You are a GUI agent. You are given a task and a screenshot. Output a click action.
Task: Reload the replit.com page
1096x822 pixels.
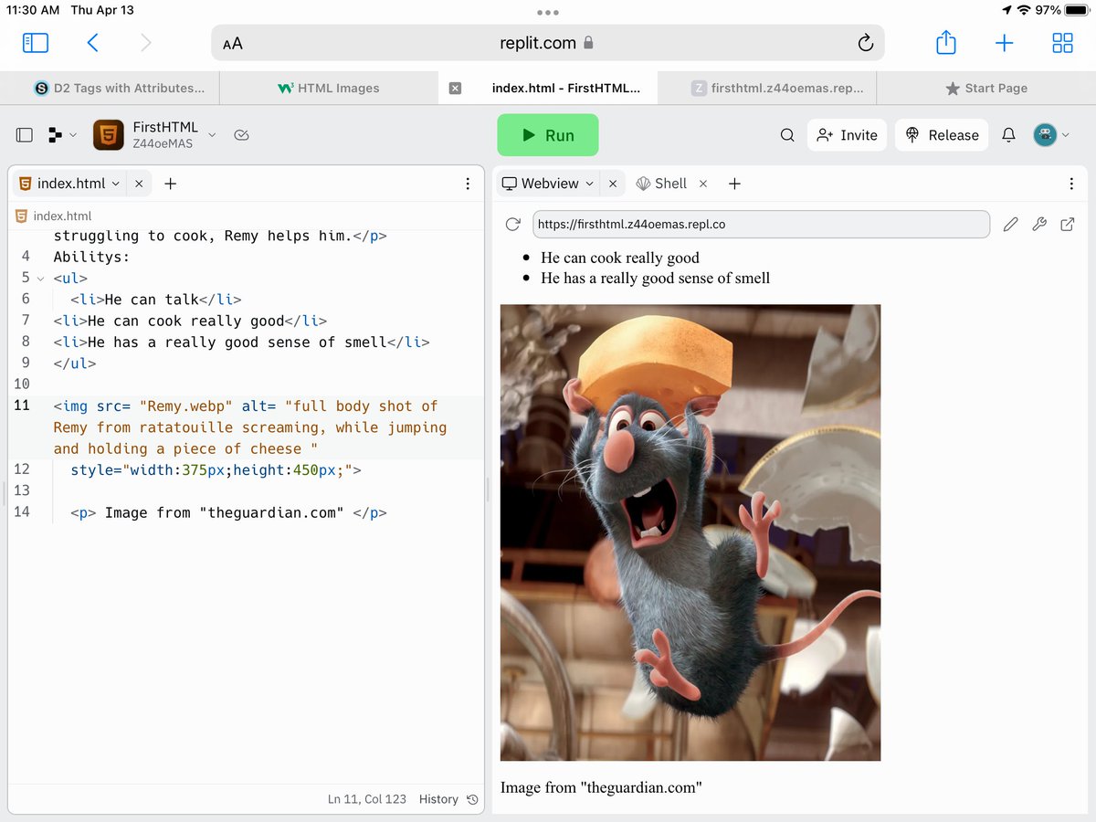click(x=865, y=43)
